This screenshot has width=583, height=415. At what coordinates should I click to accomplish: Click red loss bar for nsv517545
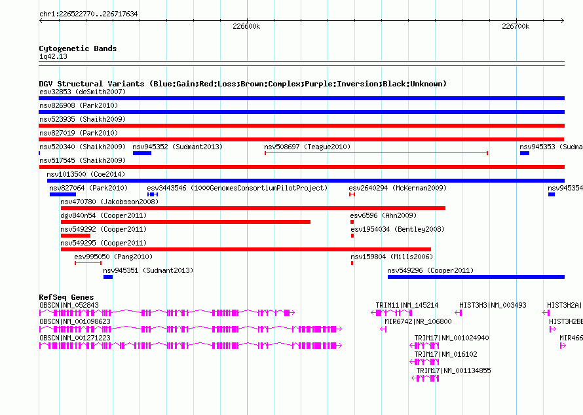[301, 167]
